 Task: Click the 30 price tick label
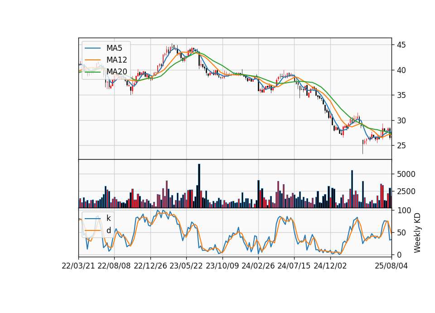(401, 121)
